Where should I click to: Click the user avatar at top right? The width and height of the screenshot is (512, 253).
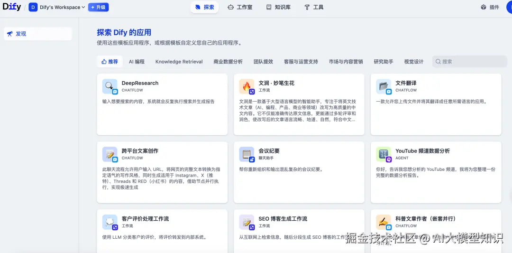[x=509, y=7]
